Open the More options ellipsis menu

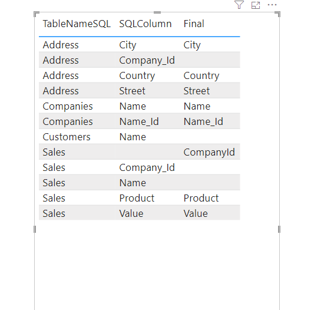272,5
